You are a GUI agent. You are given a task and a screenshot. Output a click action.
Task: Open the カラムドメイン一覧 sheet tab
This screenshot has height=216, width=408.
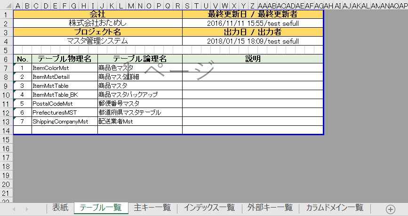point(335,208)
